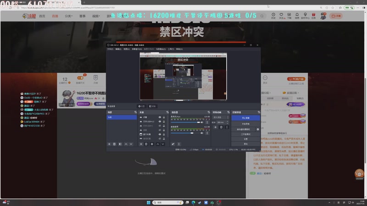Remove transition with trash icon in Transitions
This screenshot has width=367, height=206.
click(x=221, y=127)
